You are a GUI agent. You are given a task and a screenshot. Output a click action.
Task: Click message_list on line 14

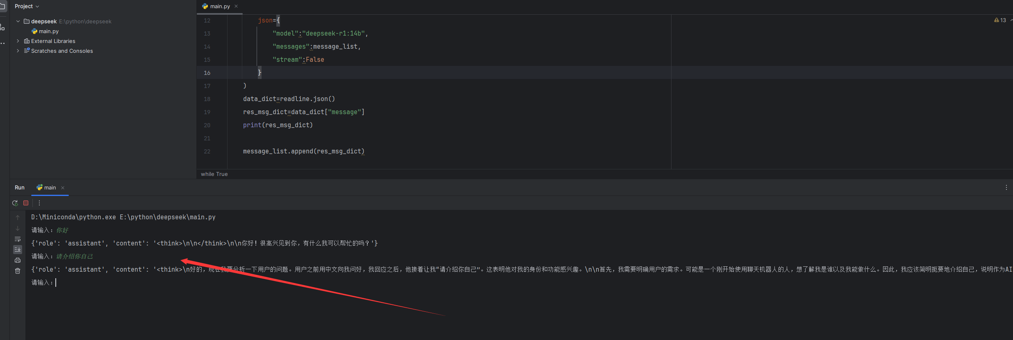[335, 47]
